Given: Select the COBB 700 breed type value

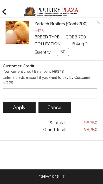Looking at the screenshot, I should tap(76, 37).
